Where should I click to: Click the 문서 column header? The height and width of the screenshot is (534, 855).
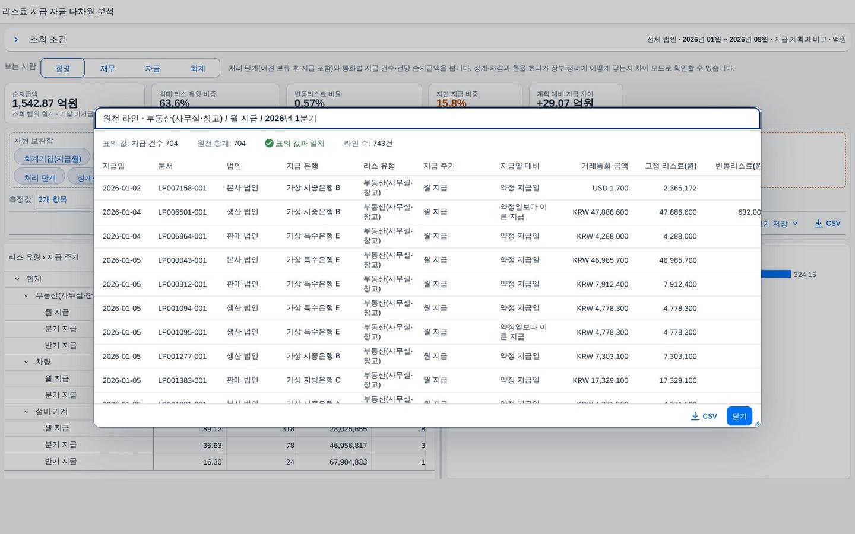(x=166, y=166)
